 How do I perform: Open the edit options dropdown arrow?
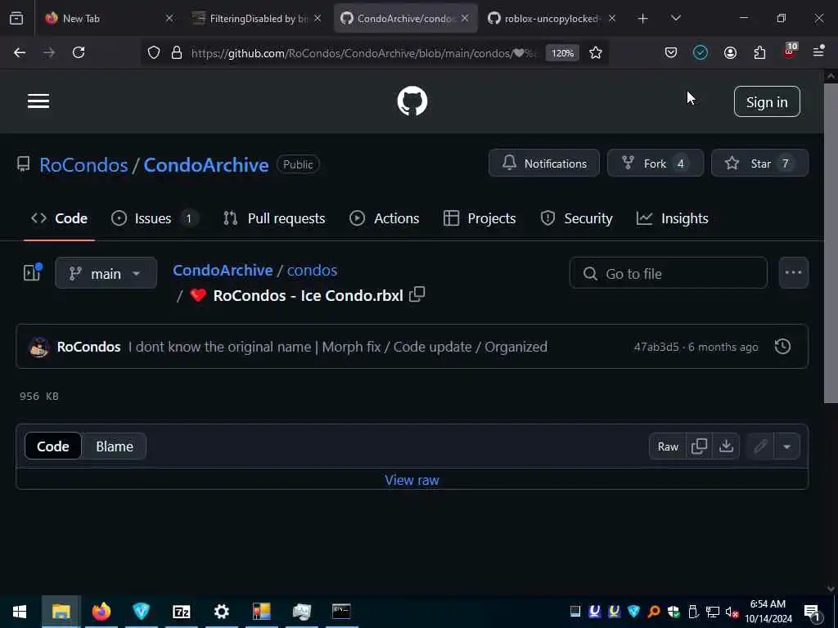click(x=786, y=446)
